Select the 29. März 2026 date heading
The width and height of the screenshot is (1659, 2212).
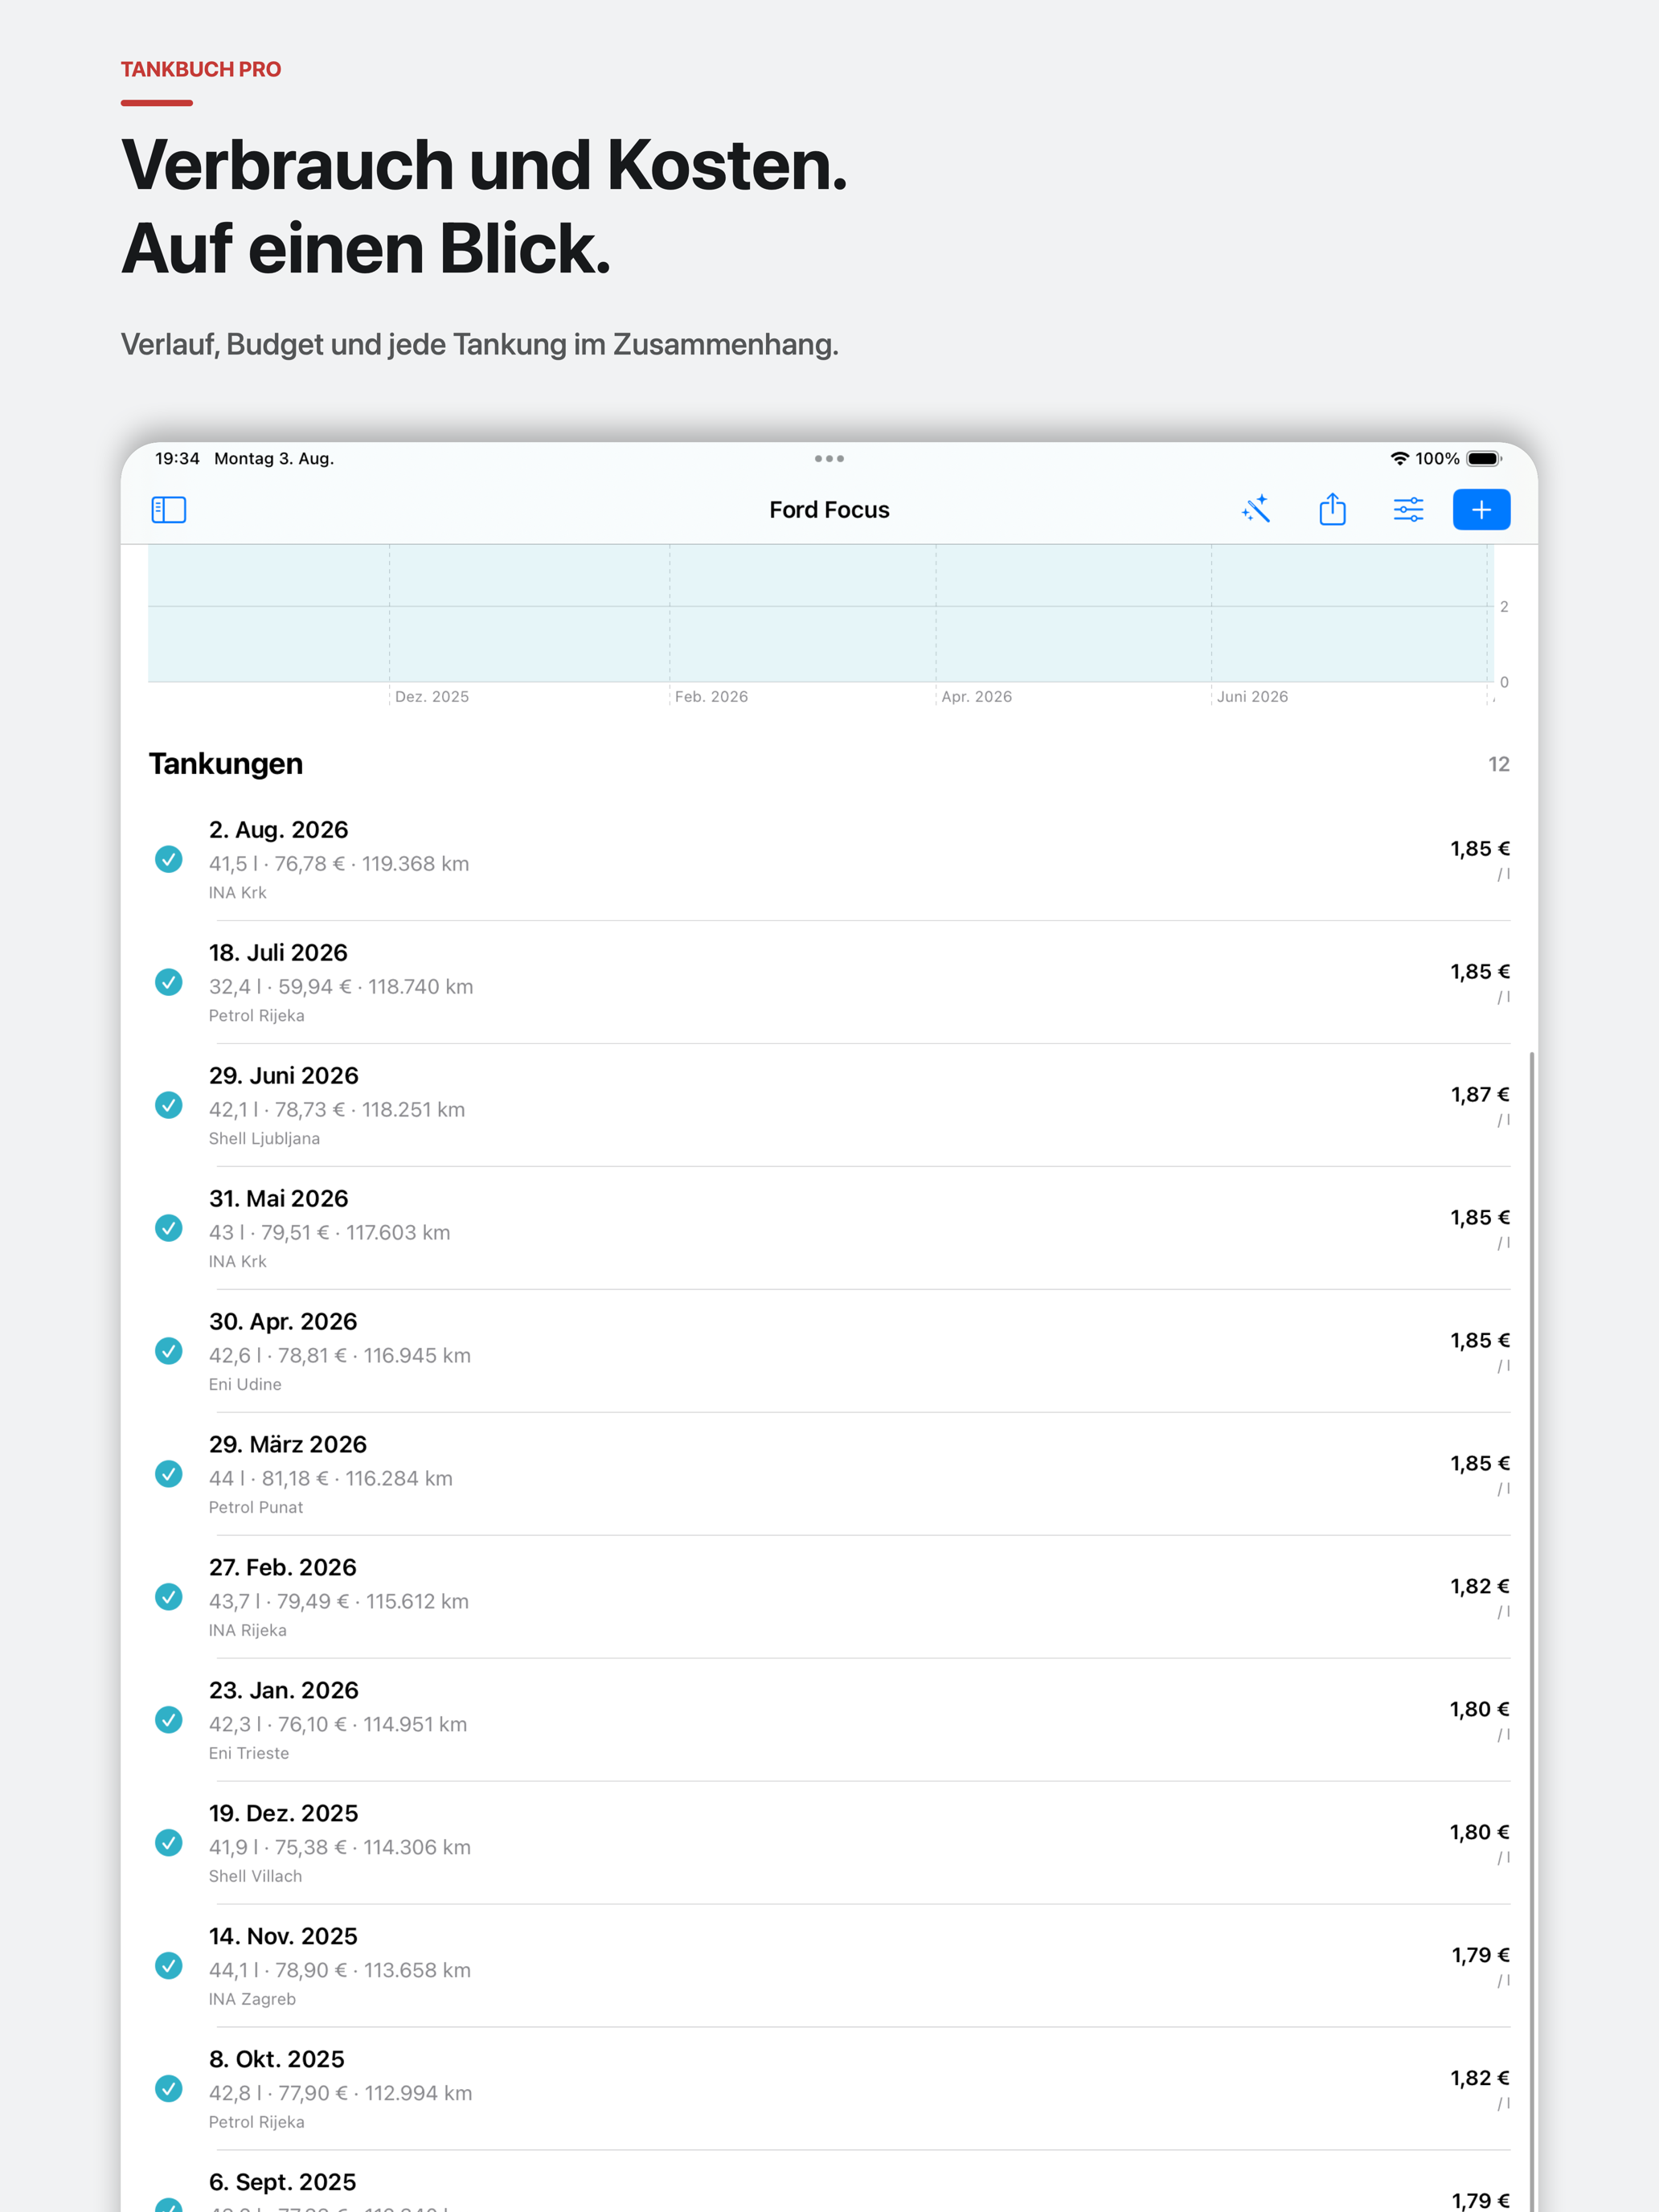[x=288, y=1445]
